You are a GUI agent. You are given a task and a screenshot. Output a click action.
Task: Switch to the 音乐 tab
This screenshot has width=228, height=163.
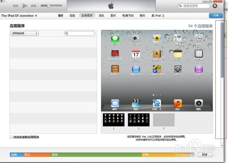(101, 16)
